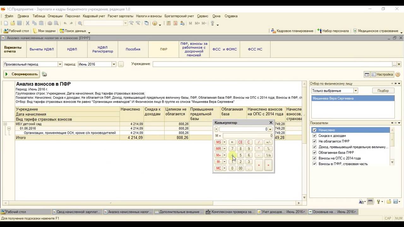Toggle Не облагается ПФР checkbox
The width and height of the screenshot is (404, 227).
[x=314, y=141]
